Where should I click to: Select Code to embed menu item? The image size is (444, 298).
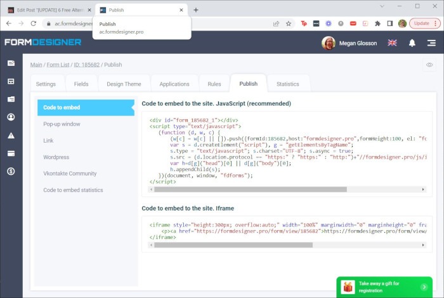coord(86,108)
